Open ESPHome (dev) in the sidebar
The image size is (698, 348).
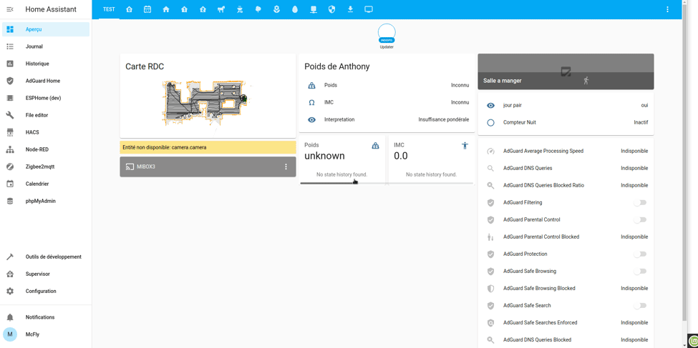pos(46,98)
